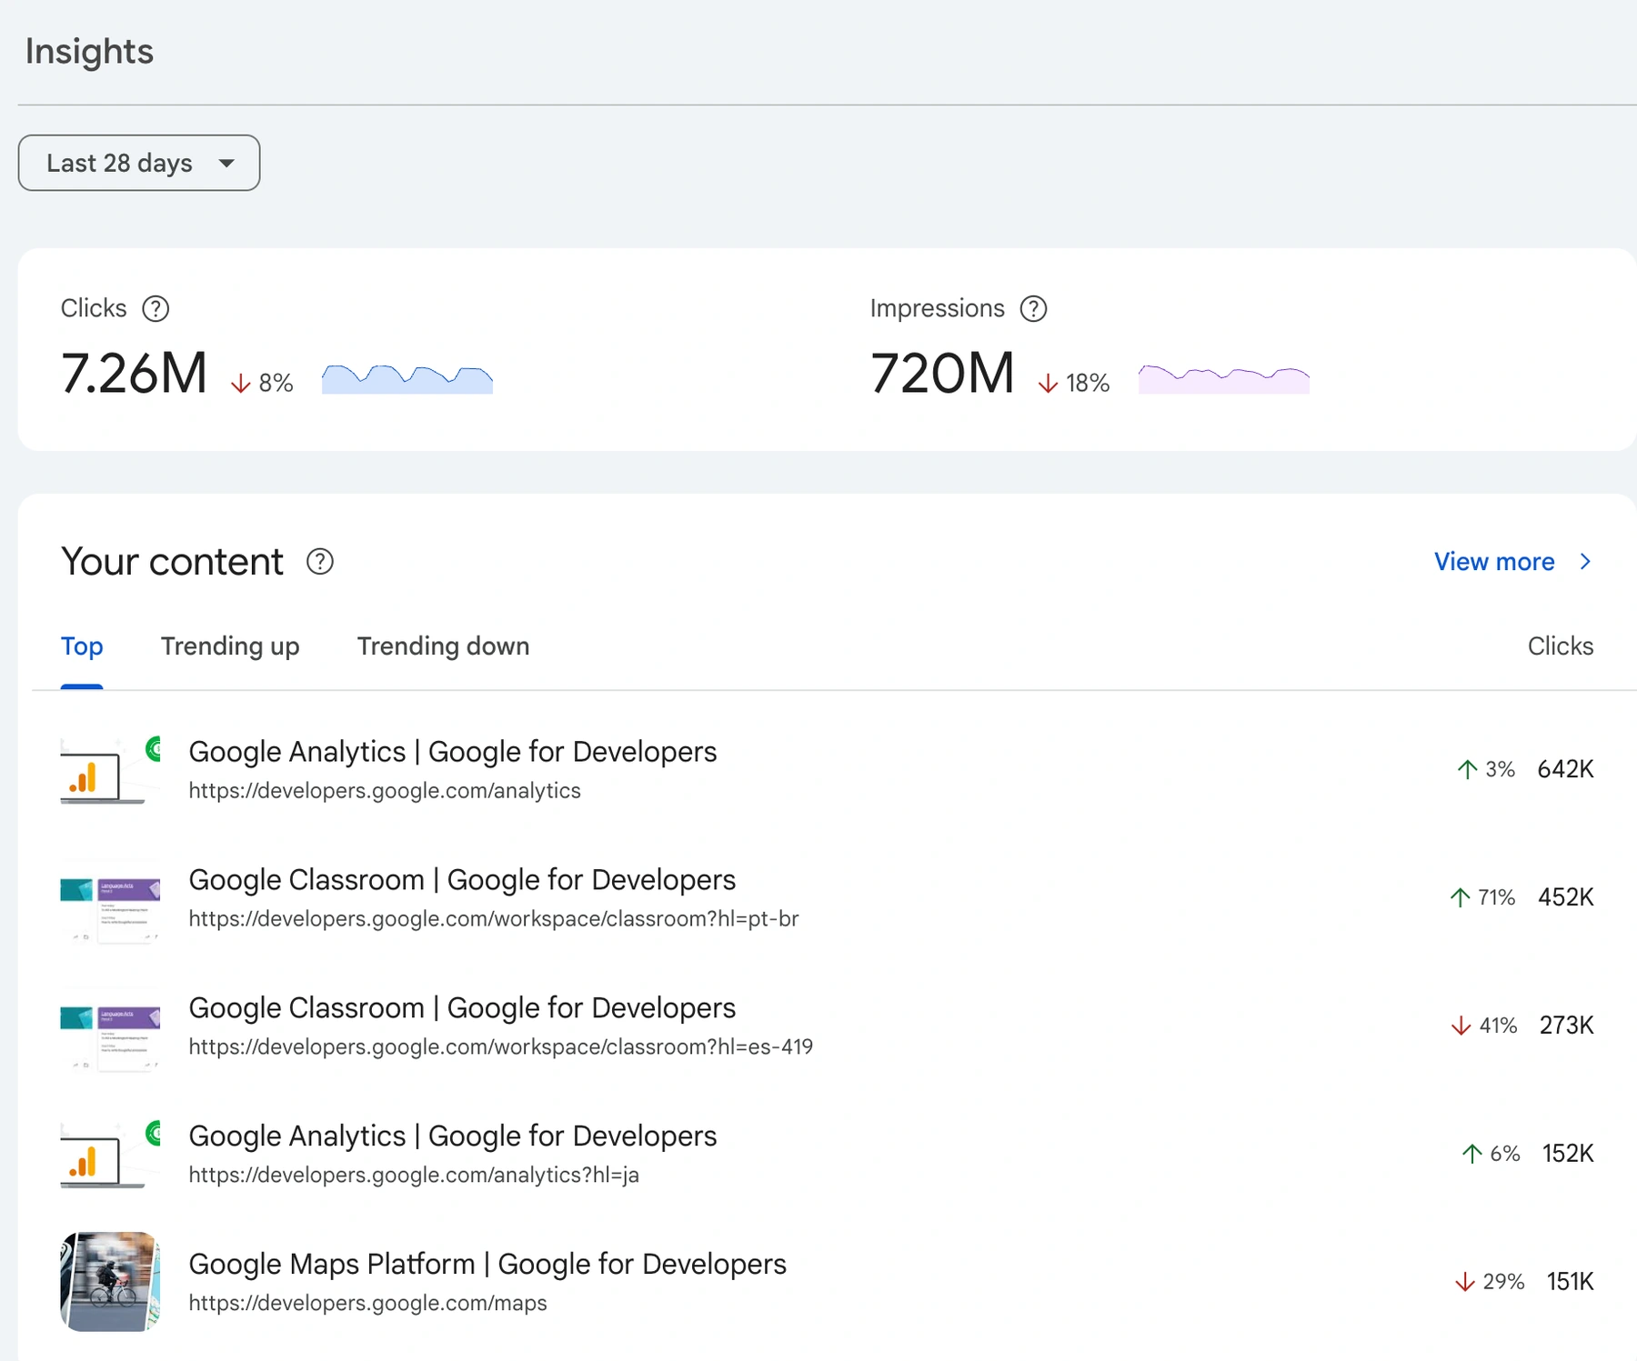Click the 6% upward trend indicator
This screenshot has width=1637, height=1361.
(1491, 1154)
